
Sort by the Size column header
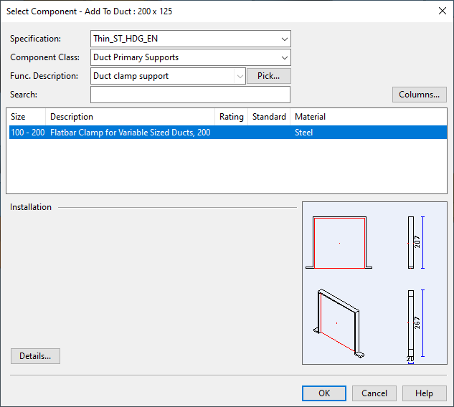coord(25,117)
